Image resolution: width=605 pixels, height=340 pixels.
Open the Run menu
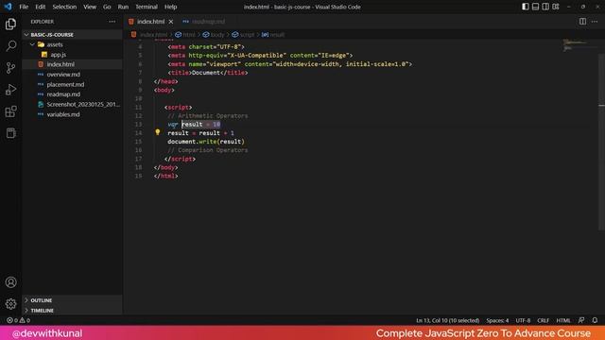tap(123, 7)
